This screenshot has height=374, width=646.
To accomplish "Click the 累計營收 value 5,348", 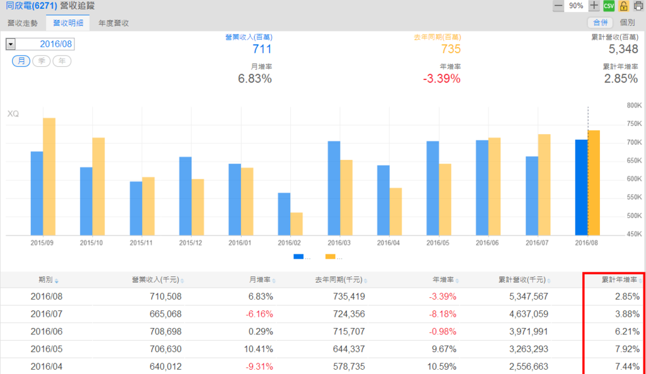I will 623,49.
